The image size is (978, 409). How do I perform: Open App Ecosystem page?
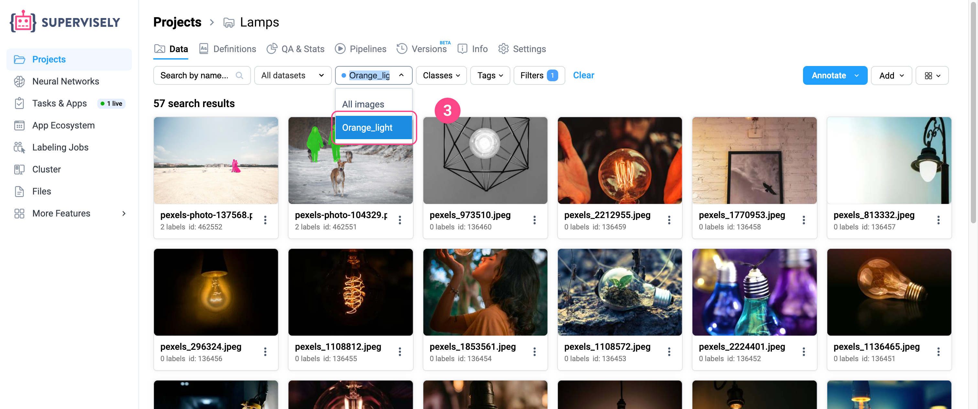[x=63, y=125]
